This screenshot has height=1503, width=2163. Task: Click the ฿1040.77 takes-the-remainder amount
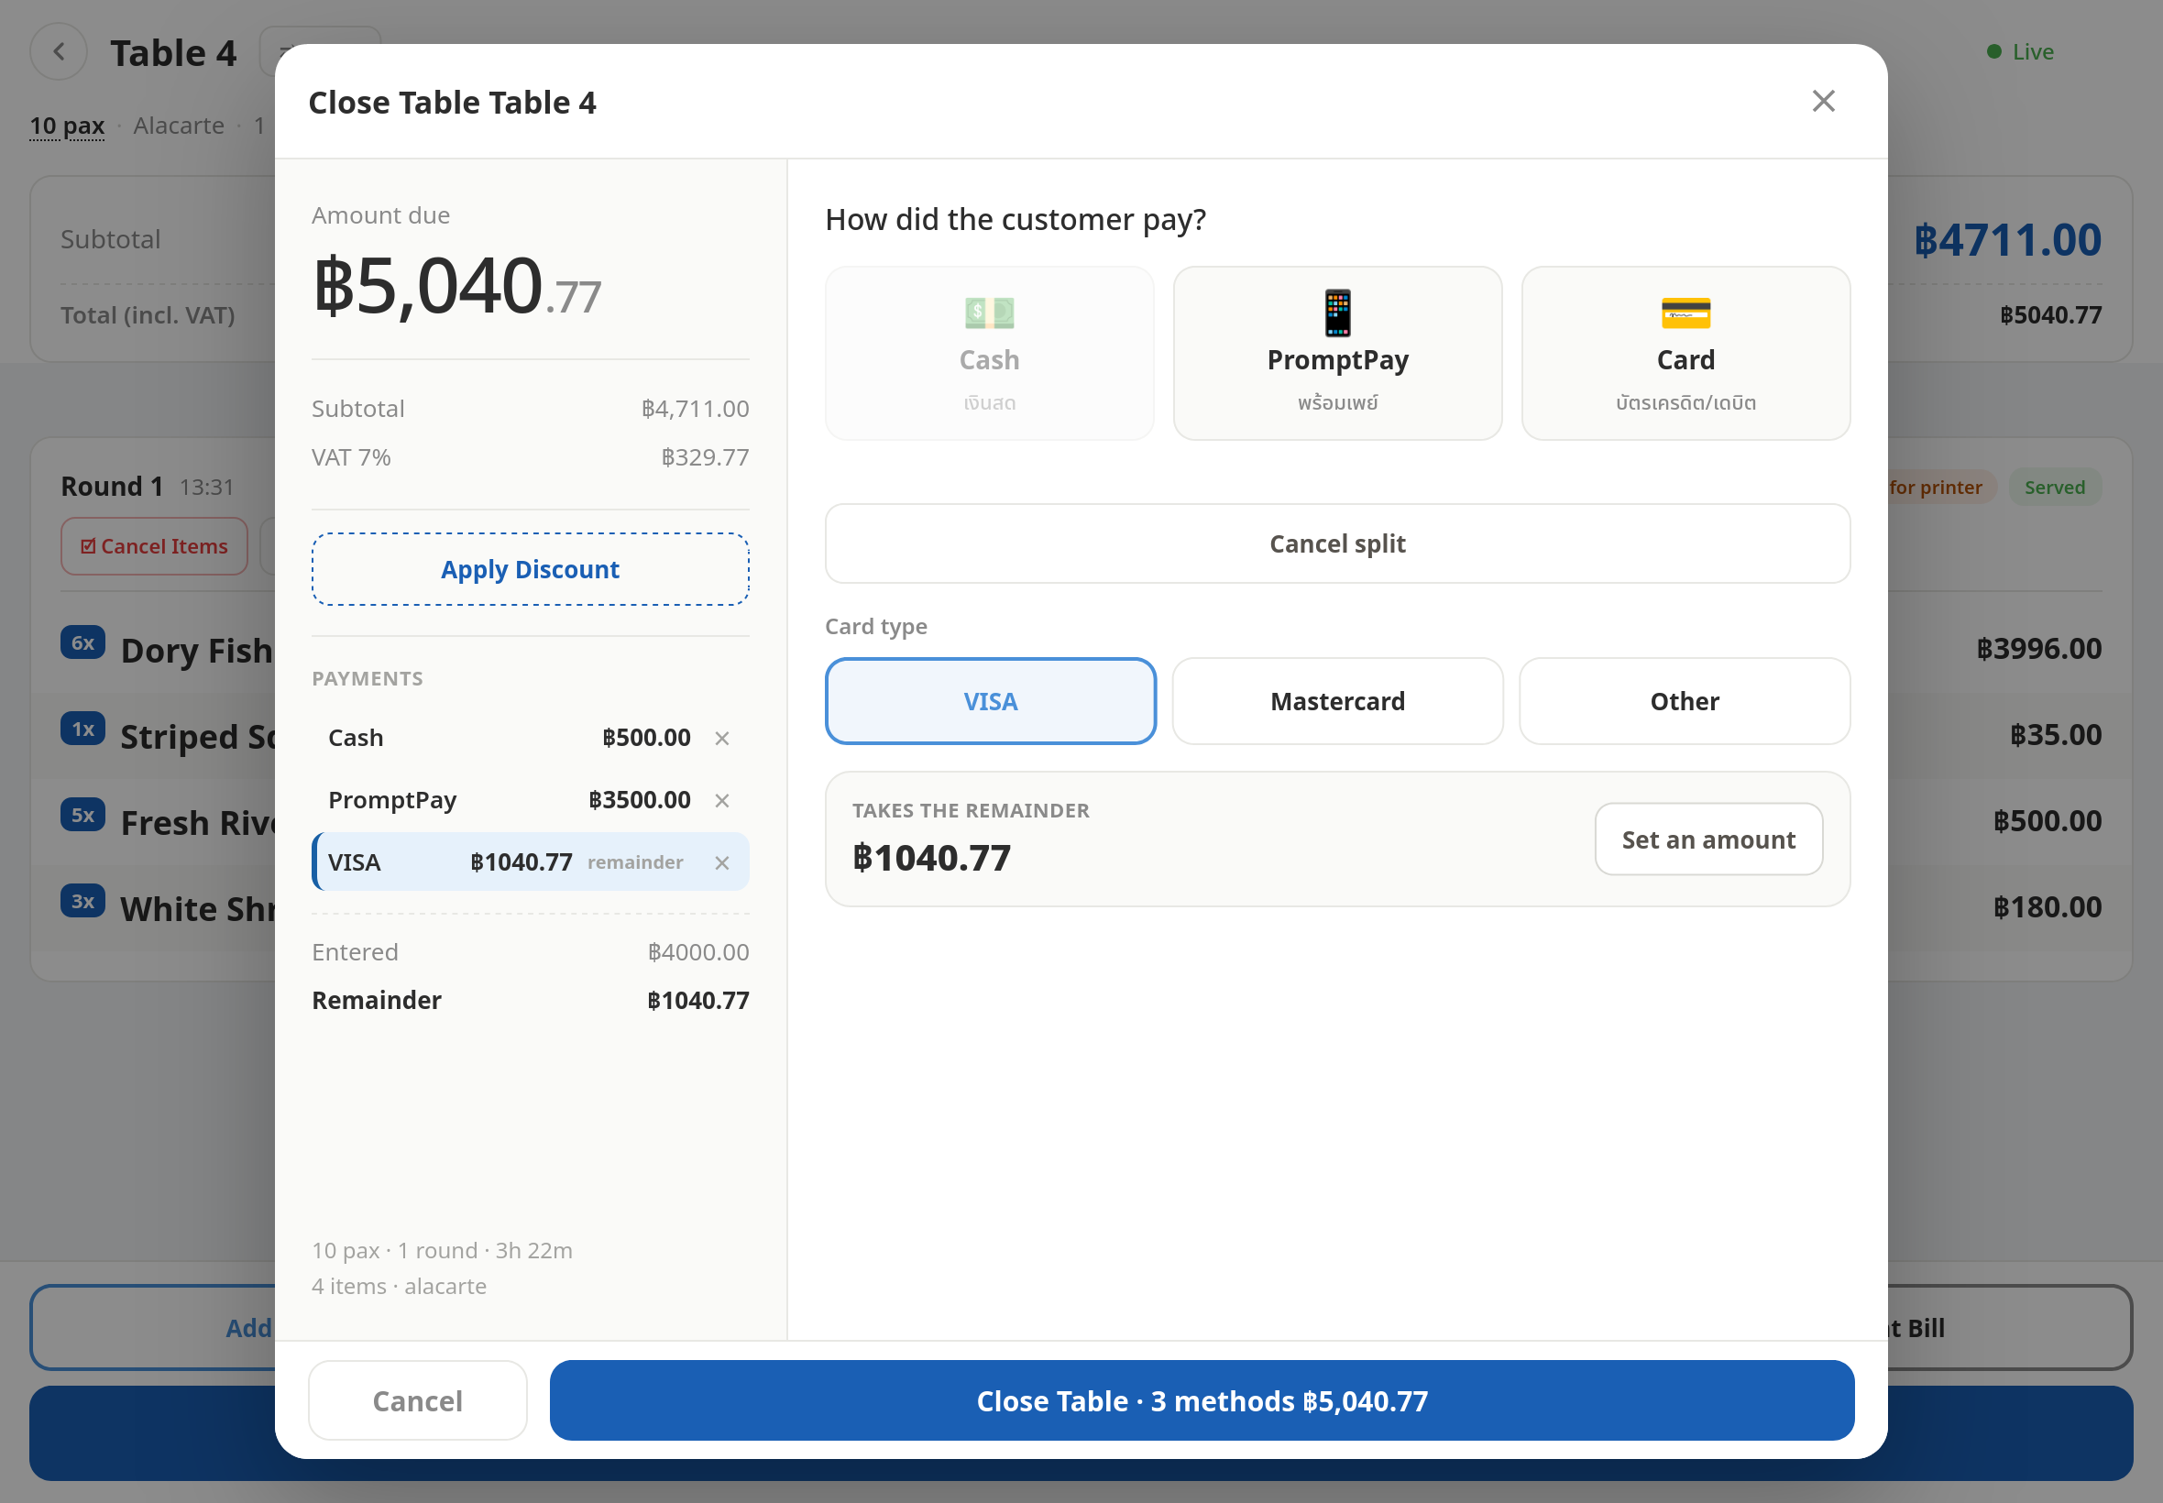coord(931,858)
